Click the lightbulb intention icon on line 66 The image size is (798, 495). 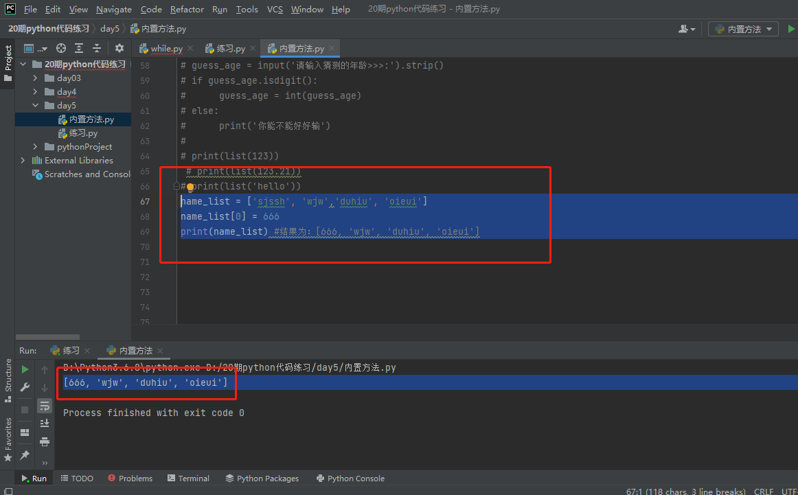click(190, 187)
